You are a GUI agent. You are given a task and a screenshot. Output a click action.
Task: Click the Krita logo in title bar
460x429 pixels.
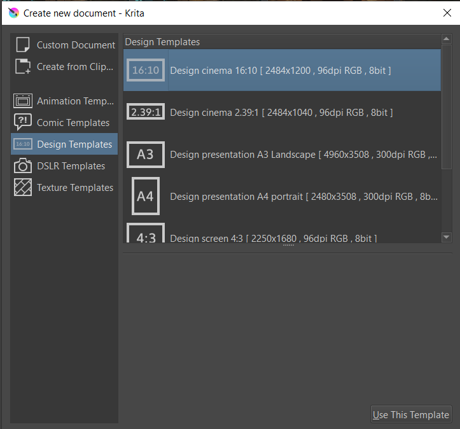click(x=13, y=13)
